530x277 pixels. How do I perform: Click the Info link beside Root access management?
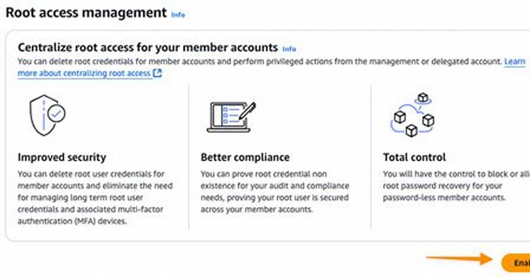coord(178,15)
